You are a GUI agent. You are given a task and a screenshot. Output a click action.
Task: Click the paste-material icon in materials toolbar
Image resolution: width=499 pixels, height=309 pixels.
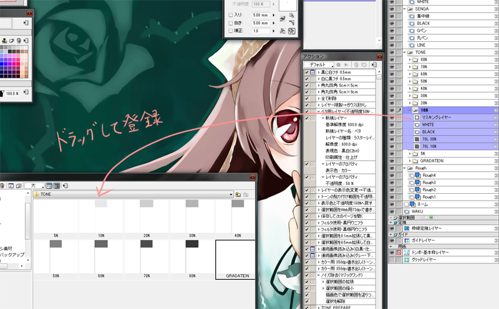click(11, 186)
